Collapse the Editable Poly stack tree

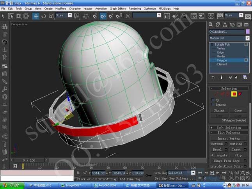pyautogui.click(x=212, y=45)
